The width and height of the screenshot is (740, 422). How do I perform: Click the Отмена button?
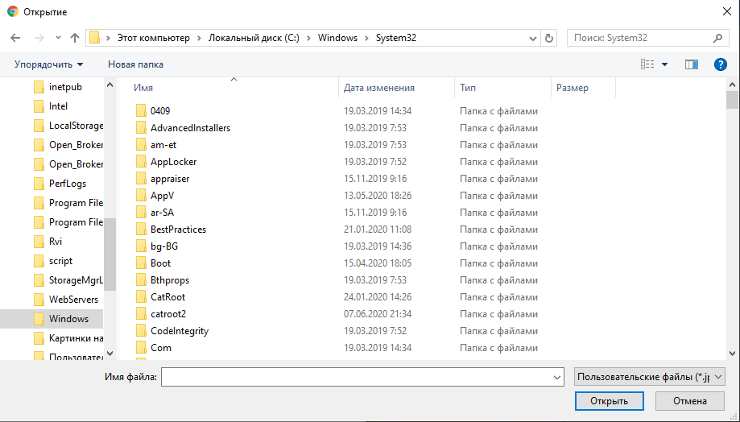(689, 401)
